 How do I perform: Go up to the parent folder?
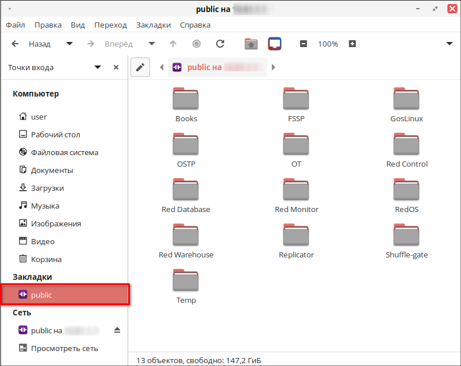coord(173,44)
